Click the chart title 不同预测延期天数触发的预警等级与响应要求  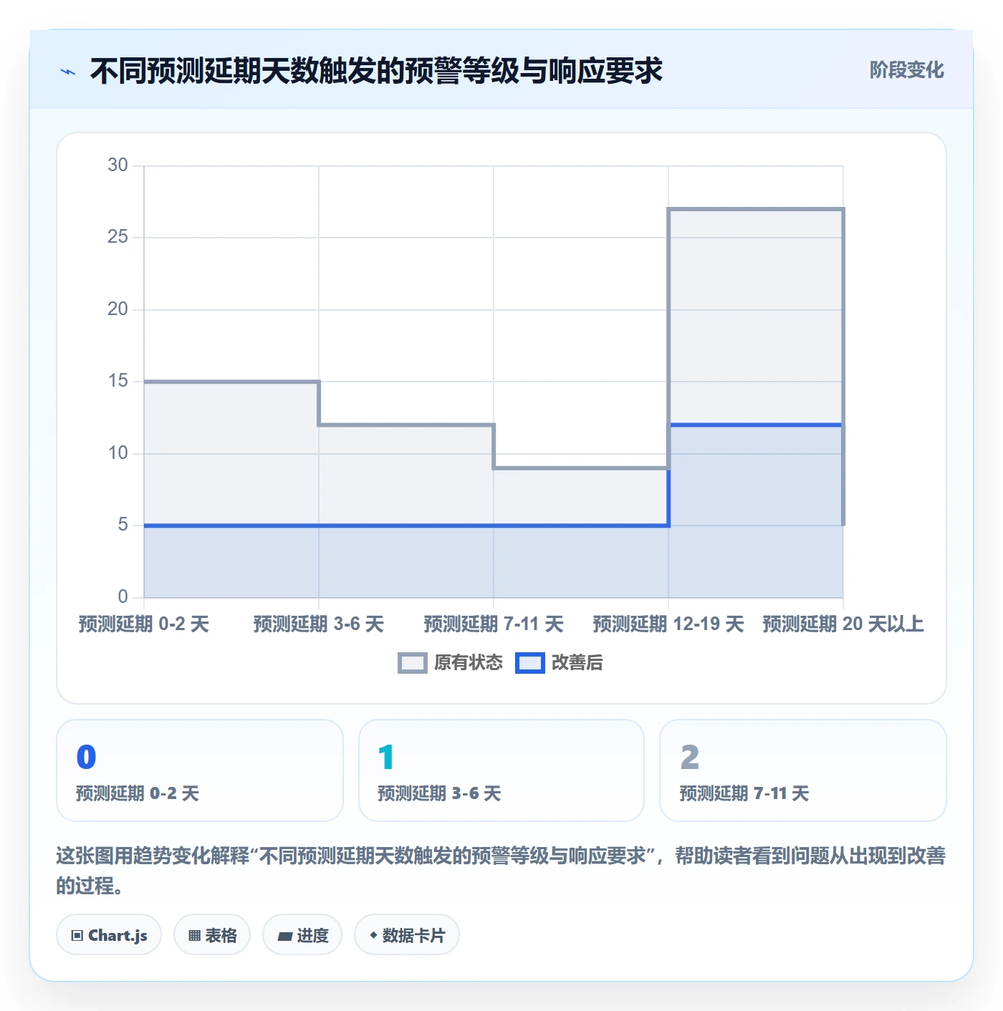click(376, 71)
